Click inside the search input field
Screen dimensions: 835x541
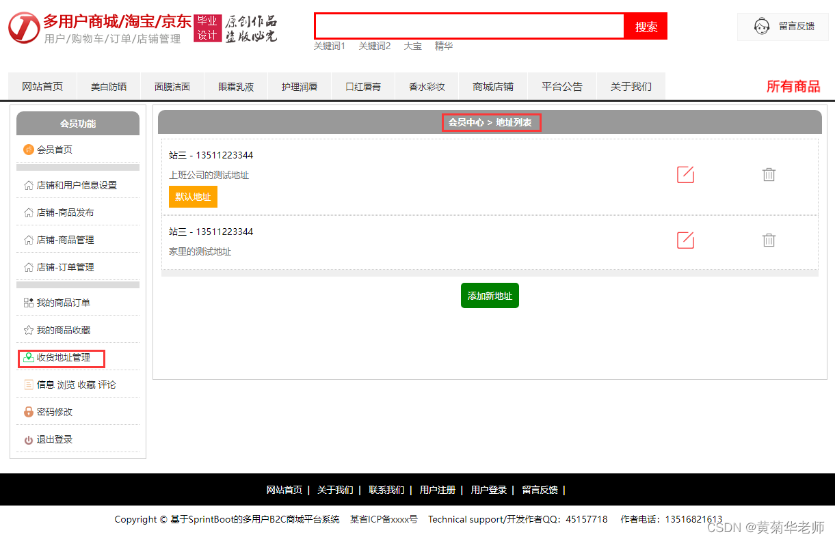pyautogui.click(x=468, y=26)
